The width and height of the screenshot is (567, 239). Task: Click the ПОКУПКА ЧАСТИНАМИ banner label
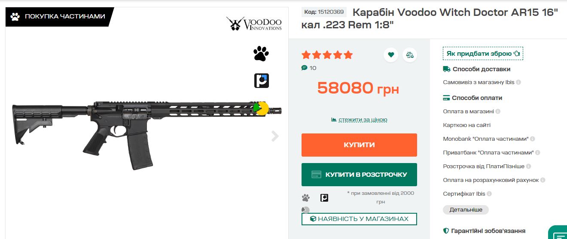(x=59, y=17)
